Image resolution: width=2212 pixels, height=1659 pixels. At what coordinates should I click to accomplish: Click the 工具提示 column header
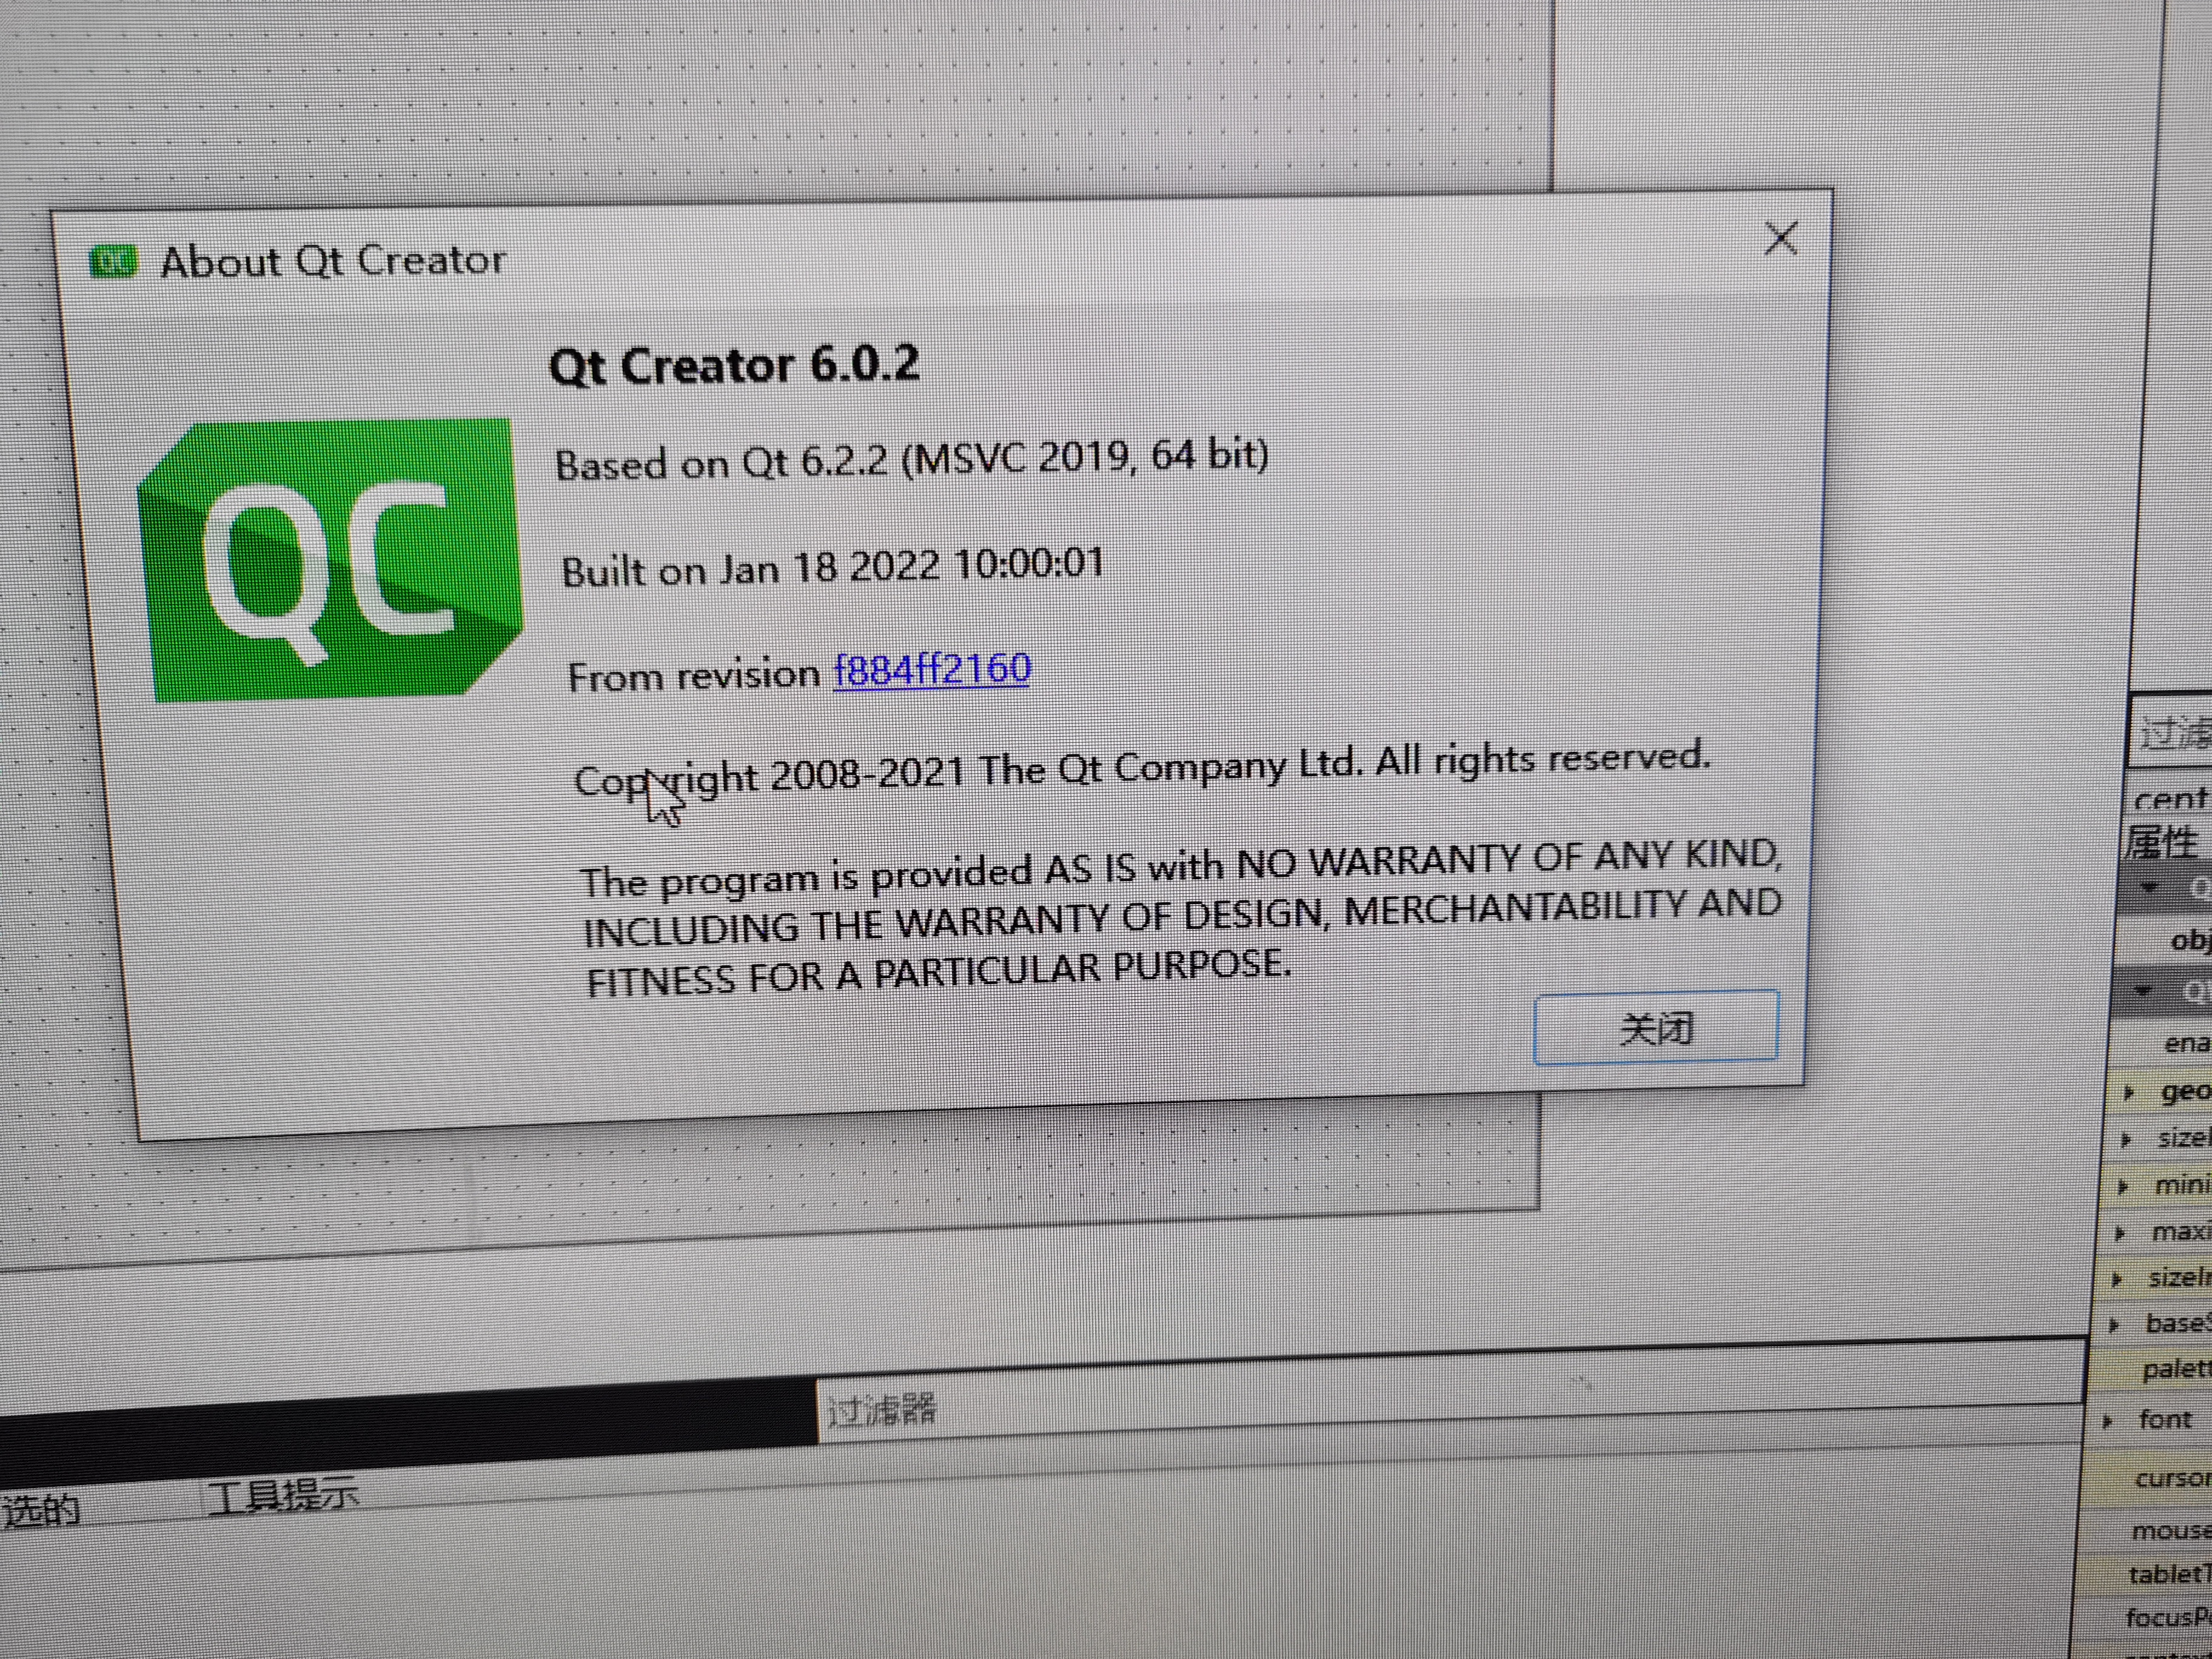coord(283,1497)
